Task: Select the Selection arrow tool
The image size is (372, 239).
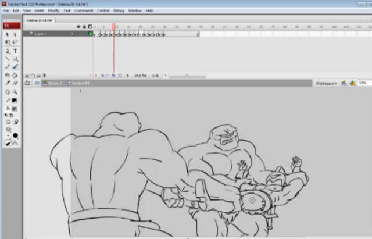Action: pyautogui.click(x=8, y=34)
